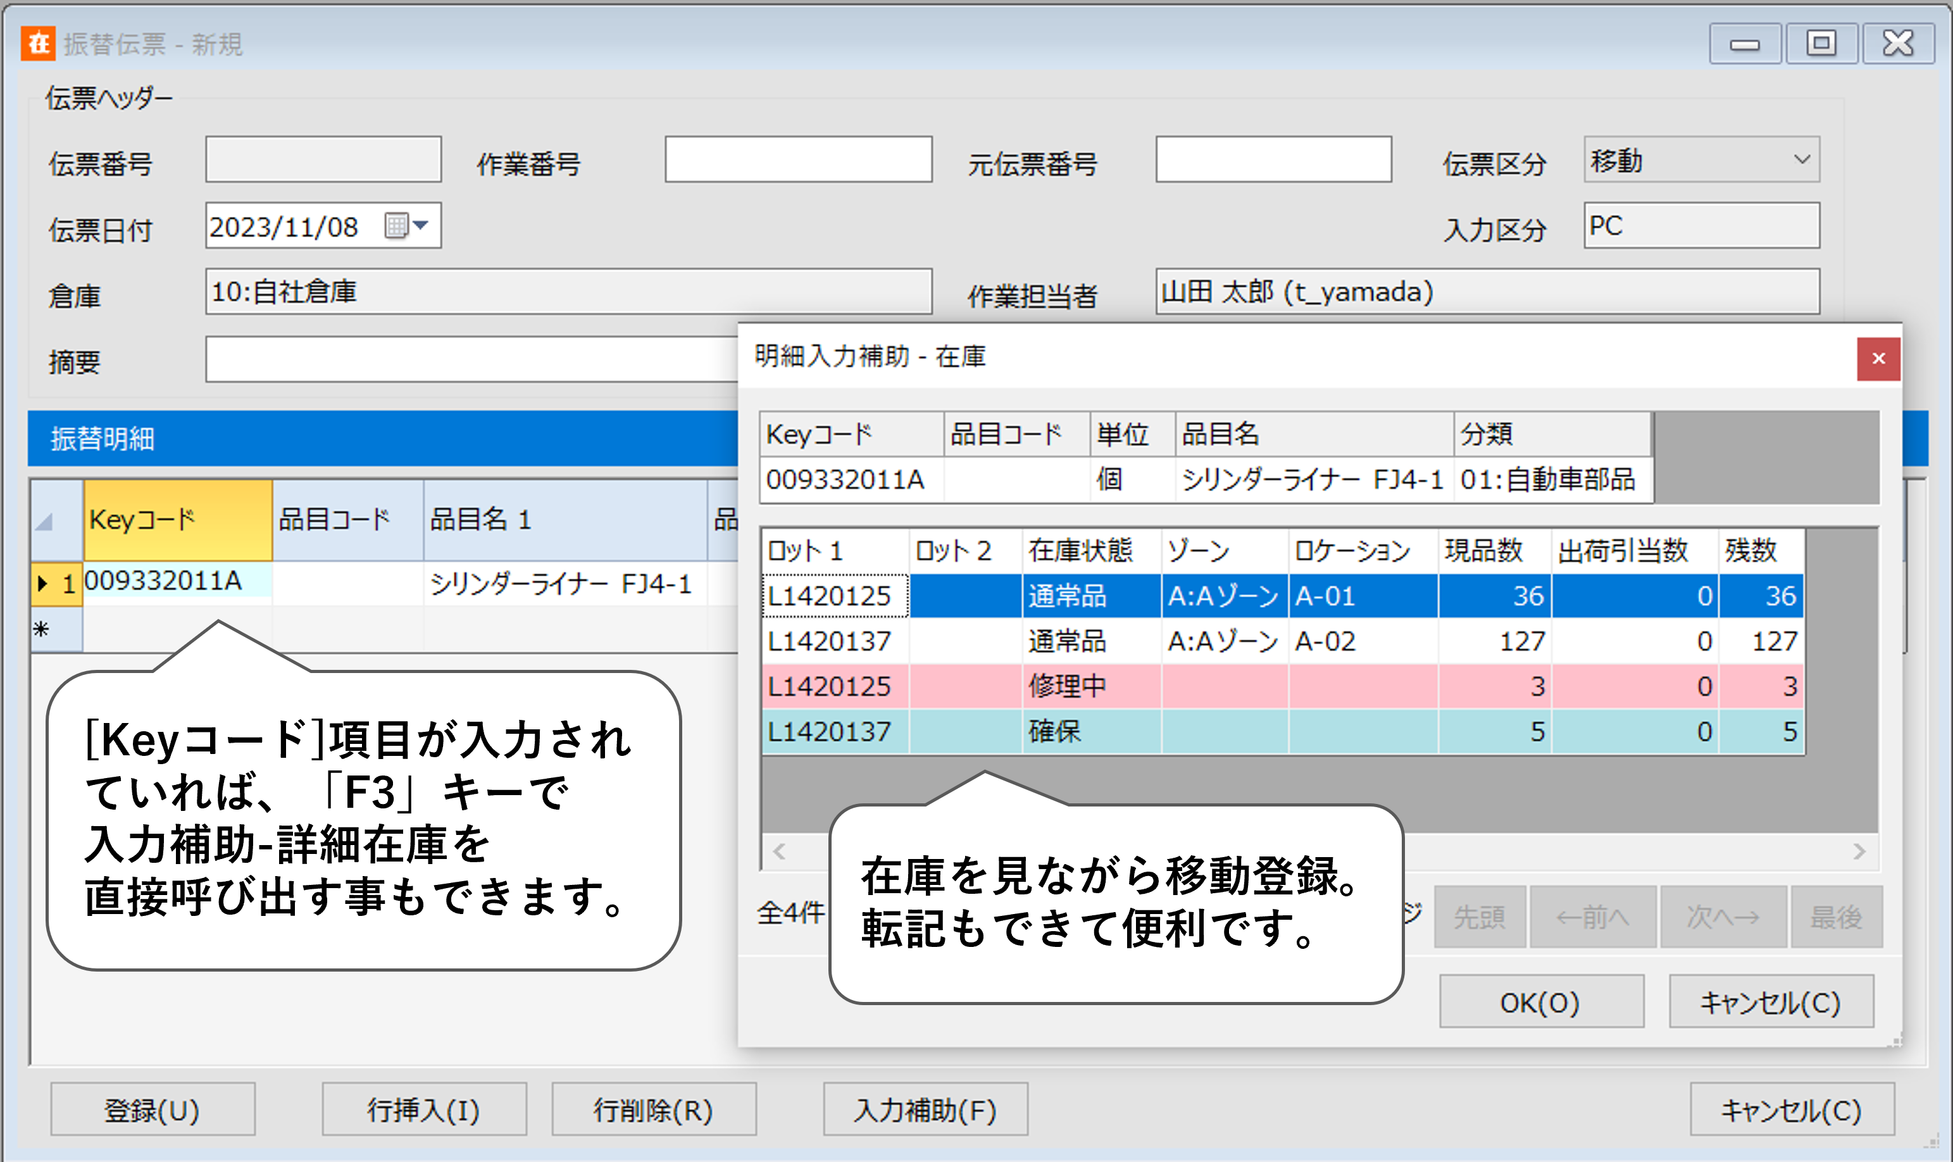Click the ロット 1 column header
This screenshot has height=1162, width=1953.
tap(835, 550)
